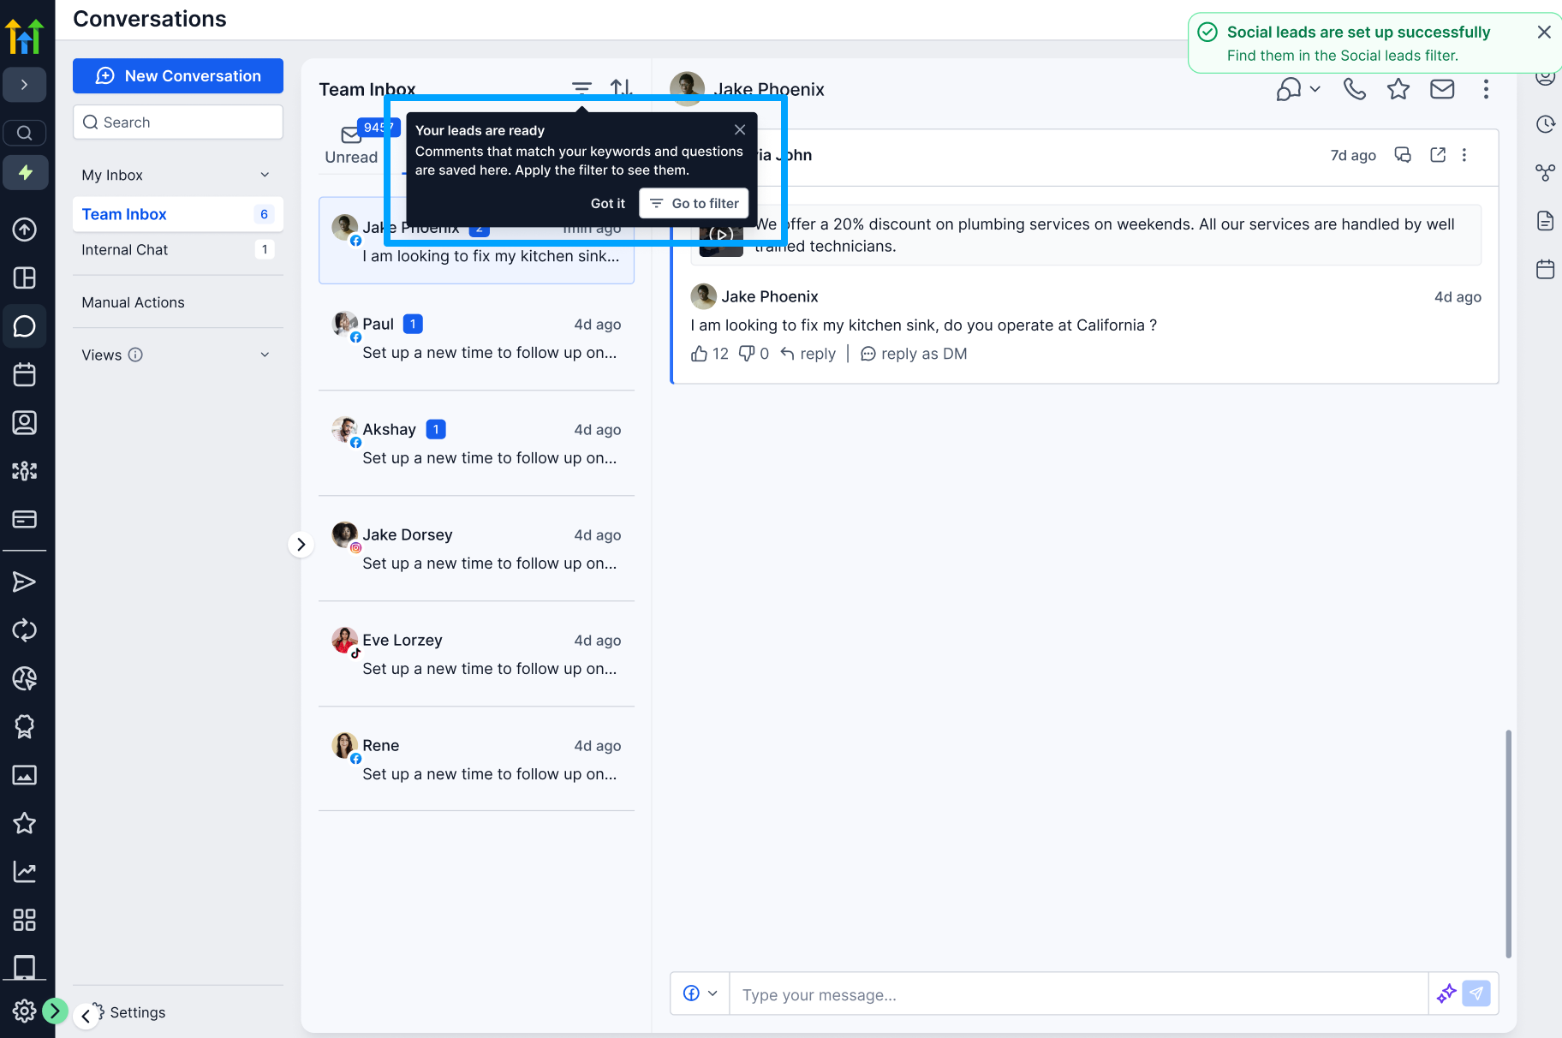
Task: Click reply as DM
Action: coord(914,354)
